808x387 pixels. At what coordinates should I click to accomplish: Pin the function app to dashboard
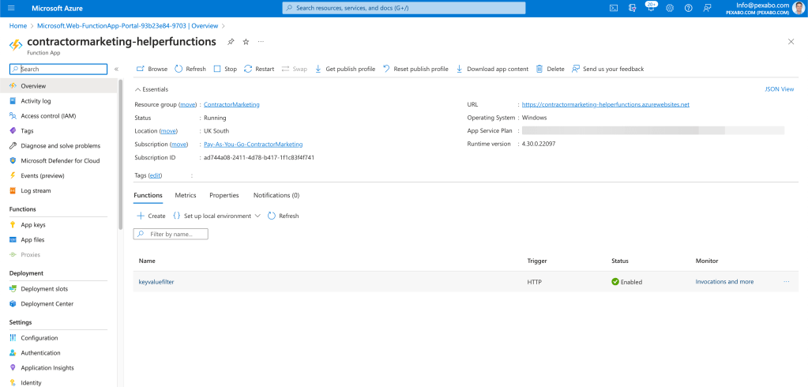coord(231,42)
